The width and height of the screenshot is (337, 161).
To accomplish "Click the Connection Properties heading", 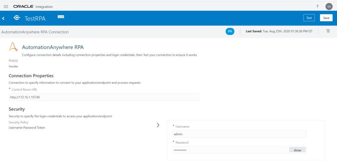I will tap(31, 76).
